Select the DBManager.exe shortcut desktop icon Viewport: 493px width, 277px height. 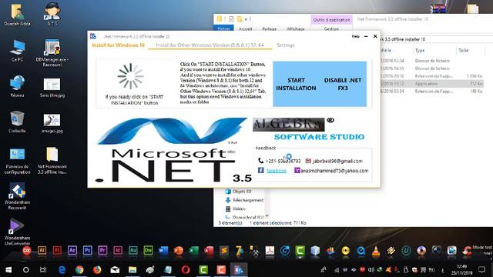coord(52,52)
